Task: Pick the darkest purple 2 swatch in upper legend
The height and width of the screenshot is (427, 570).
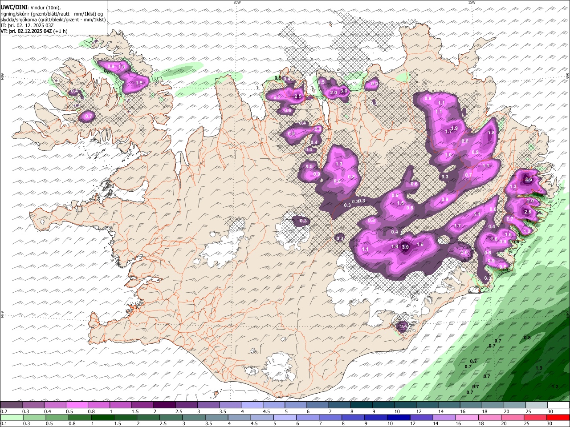Action: pos(164,405)
